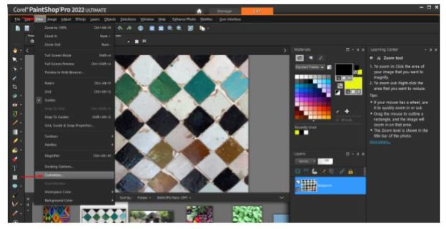Select the Pan tool (hand icon)
This screenshot has width=446, height=229.
coord(14,51)
